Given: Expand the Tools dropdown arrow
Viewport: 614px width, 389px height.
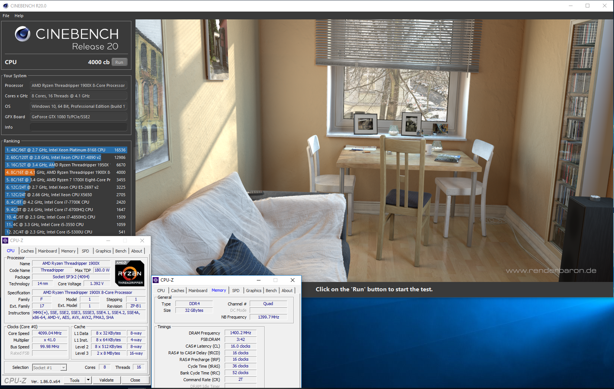Looking at the screenshot, I should tap(88, 380).
